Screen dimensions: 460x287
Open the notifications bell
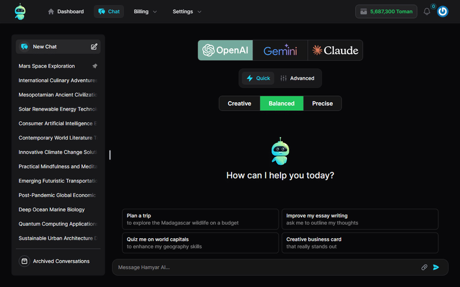pos(427,11)
